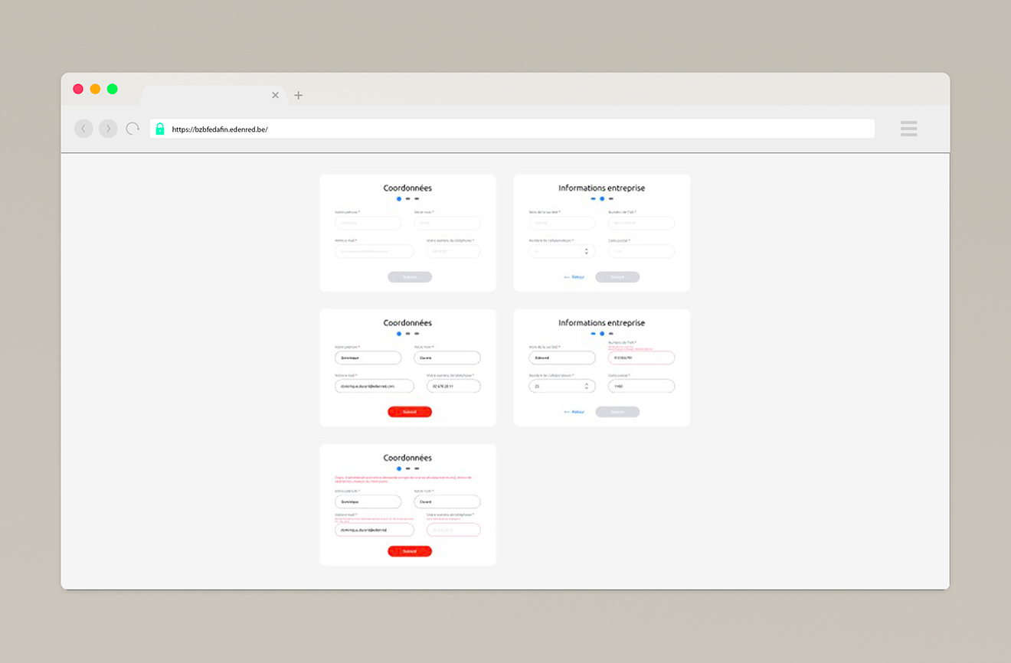Click red Suivant in the error-free filled Coordonnées card

tap(410, 412)
